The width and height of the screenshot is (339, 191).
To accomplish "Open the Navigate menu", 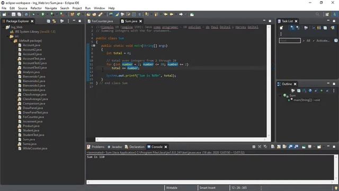I will [x=51, y=8].
